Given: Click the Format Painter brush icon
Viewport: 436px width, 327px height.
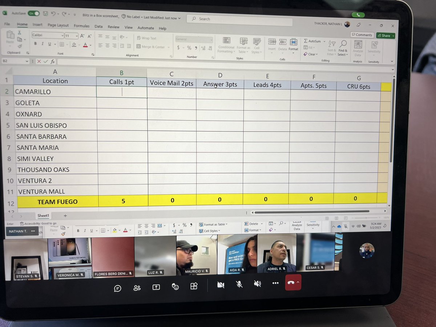Looking at the screenshot, I should pyautogui.click(x=20, y=45).
